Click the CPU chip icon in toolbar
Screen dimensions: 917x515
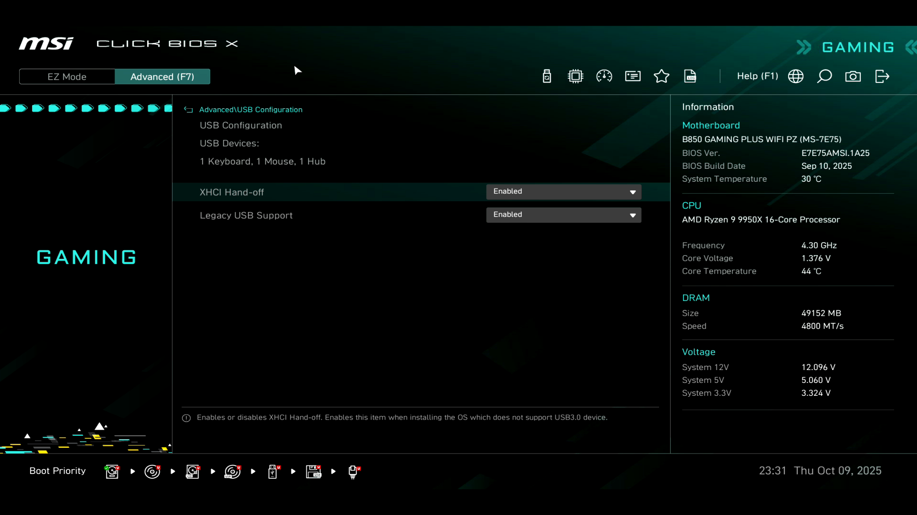[x=576, y=76]
